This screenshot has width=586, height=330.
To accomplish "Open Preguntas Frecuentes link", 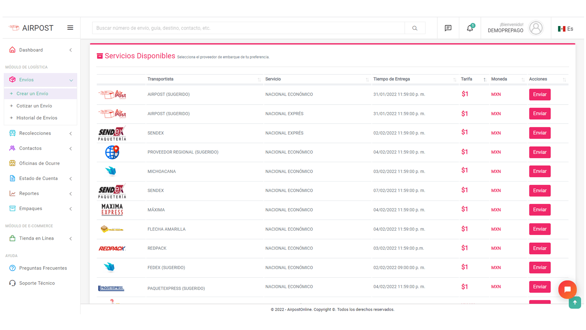I will click(43, 268).
